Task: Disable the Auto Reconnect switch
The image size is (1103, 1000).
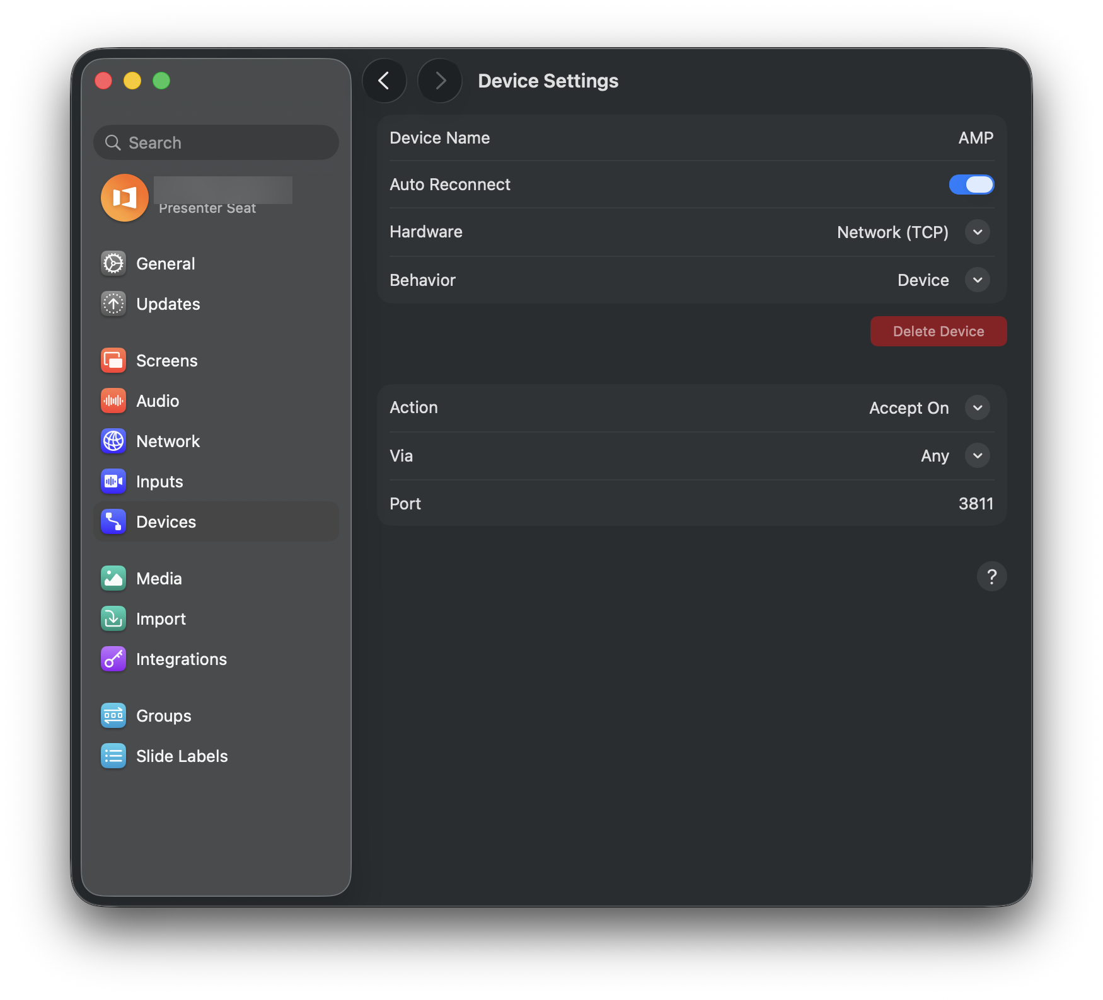Action: 971,185
